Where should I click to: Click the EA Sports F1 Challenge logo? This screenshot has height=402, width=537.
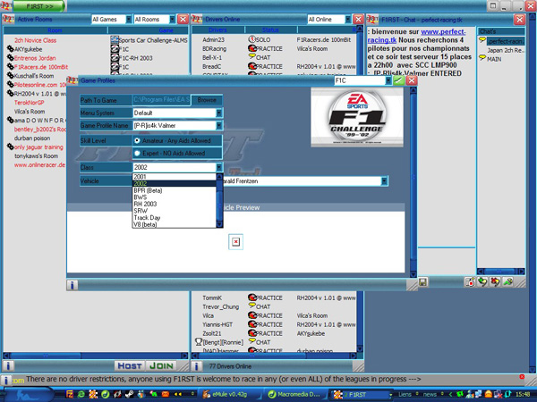coord(357,117)
